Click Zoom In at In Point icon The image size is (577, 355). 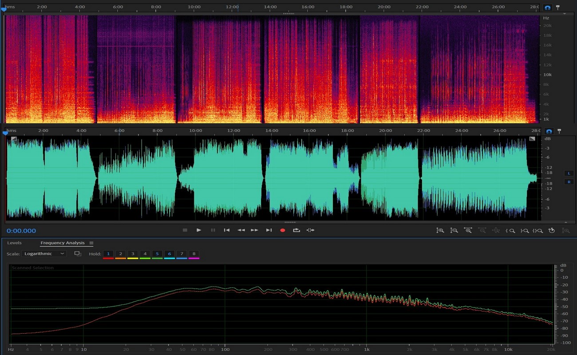click(x=510, y=231)
